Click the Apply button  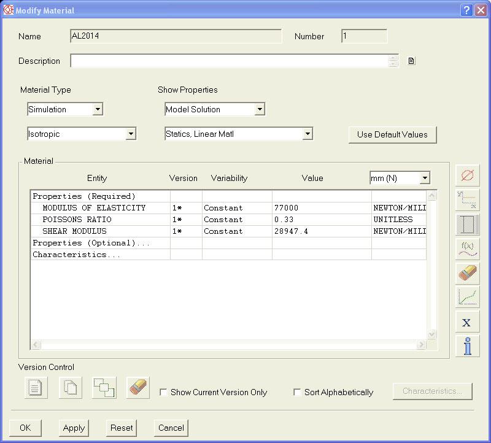point(74,428)
